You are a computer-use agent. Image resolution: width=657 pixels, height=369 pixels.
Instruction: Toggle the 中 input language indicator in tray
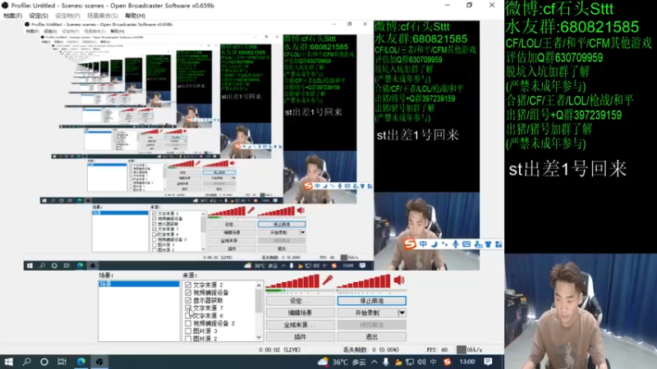click(x=434, y=362)
